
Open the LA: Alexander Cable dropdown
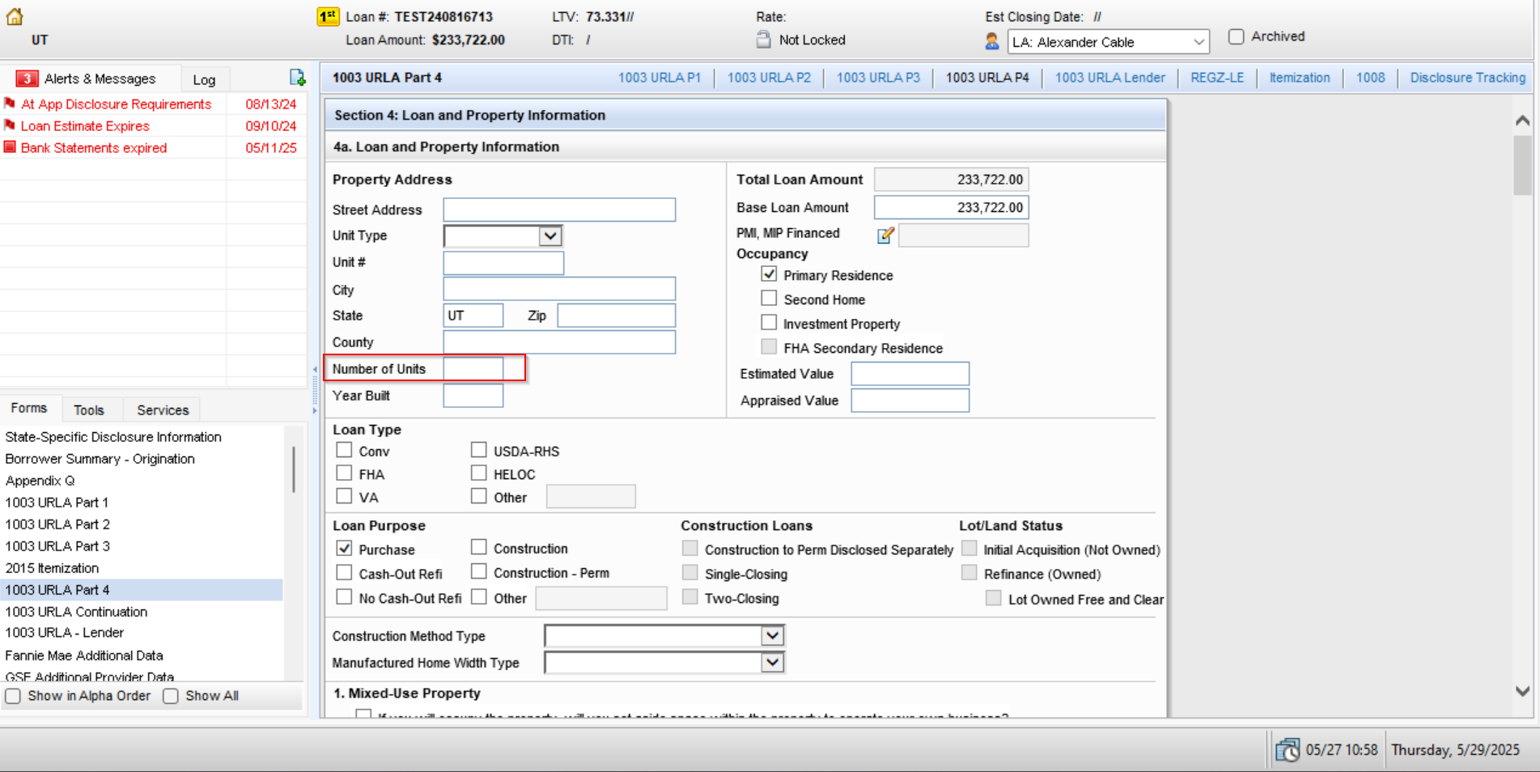click(x=1108, y=42)
